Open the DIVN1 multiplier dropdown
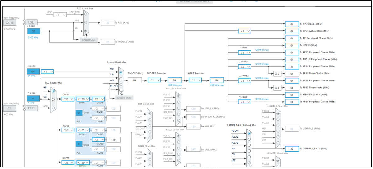This screenshot has height=169, width=373. [x=83, y=99]
